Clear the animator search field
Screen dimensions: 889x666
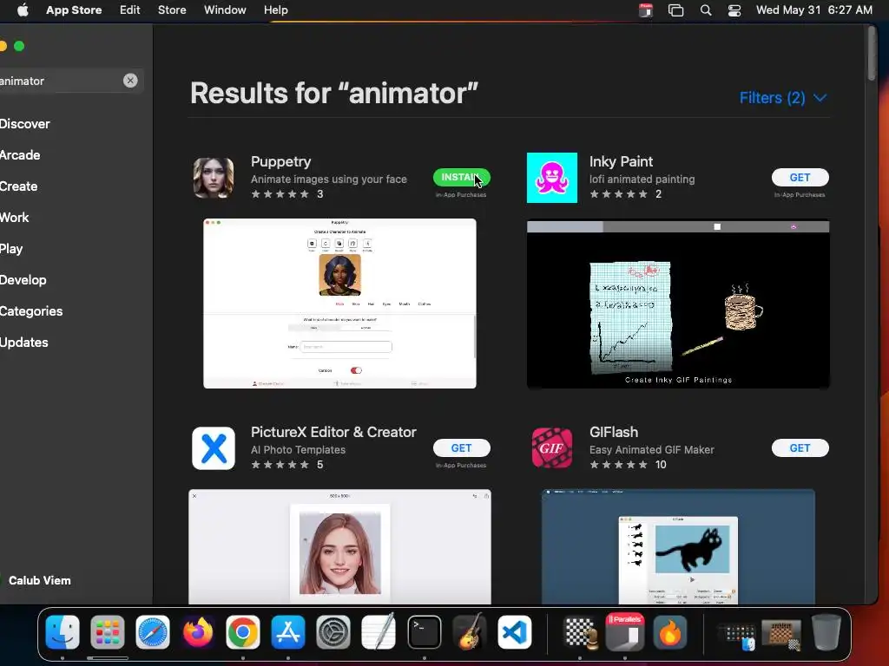(x=130, y=81)
